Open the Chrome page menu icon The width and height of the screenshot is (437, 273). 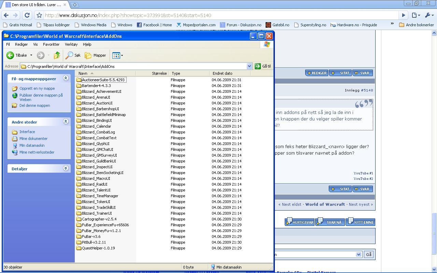point(415,15)
